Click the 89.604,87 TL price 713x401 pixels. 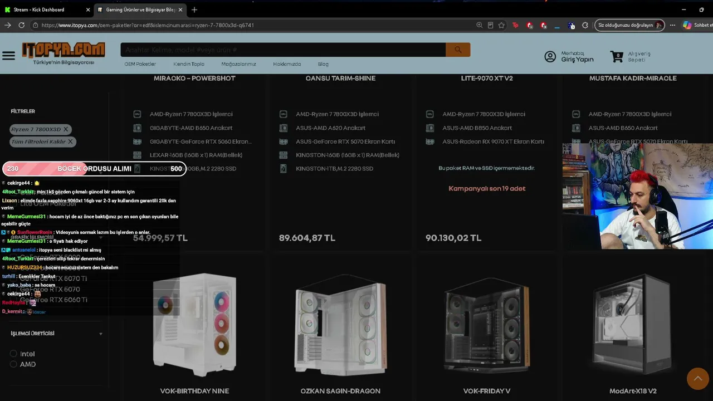click(x=307, y=238)
